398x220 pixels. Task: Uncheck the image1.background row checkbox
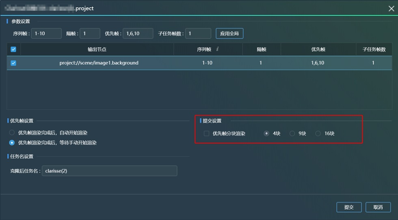tap(13, 63)
